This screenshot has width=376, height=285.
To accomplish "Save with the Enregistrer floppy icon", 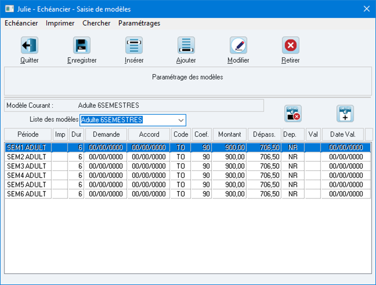I will click(82, 45).
